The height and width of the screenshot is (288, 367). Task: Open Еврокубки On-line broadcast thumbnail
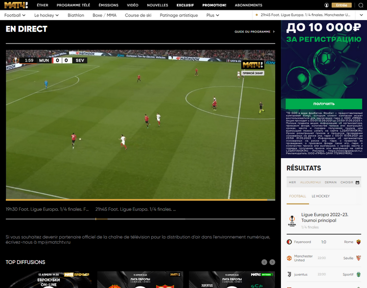(x=48, y=280)
